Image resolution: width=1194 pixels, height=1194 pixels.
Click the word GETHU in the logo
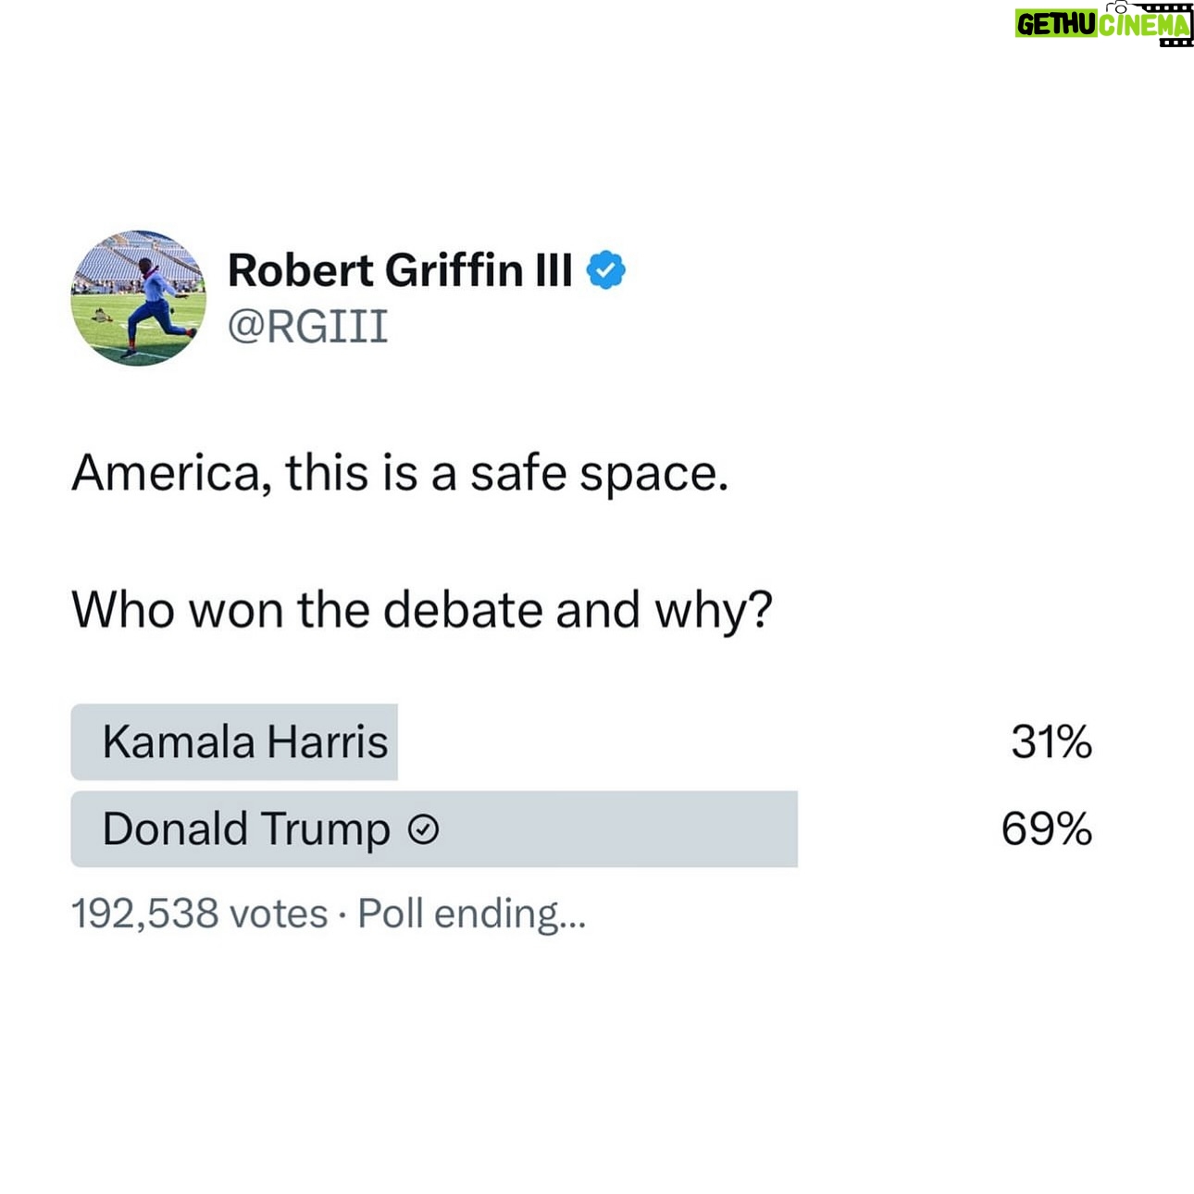pos(1056,25)
